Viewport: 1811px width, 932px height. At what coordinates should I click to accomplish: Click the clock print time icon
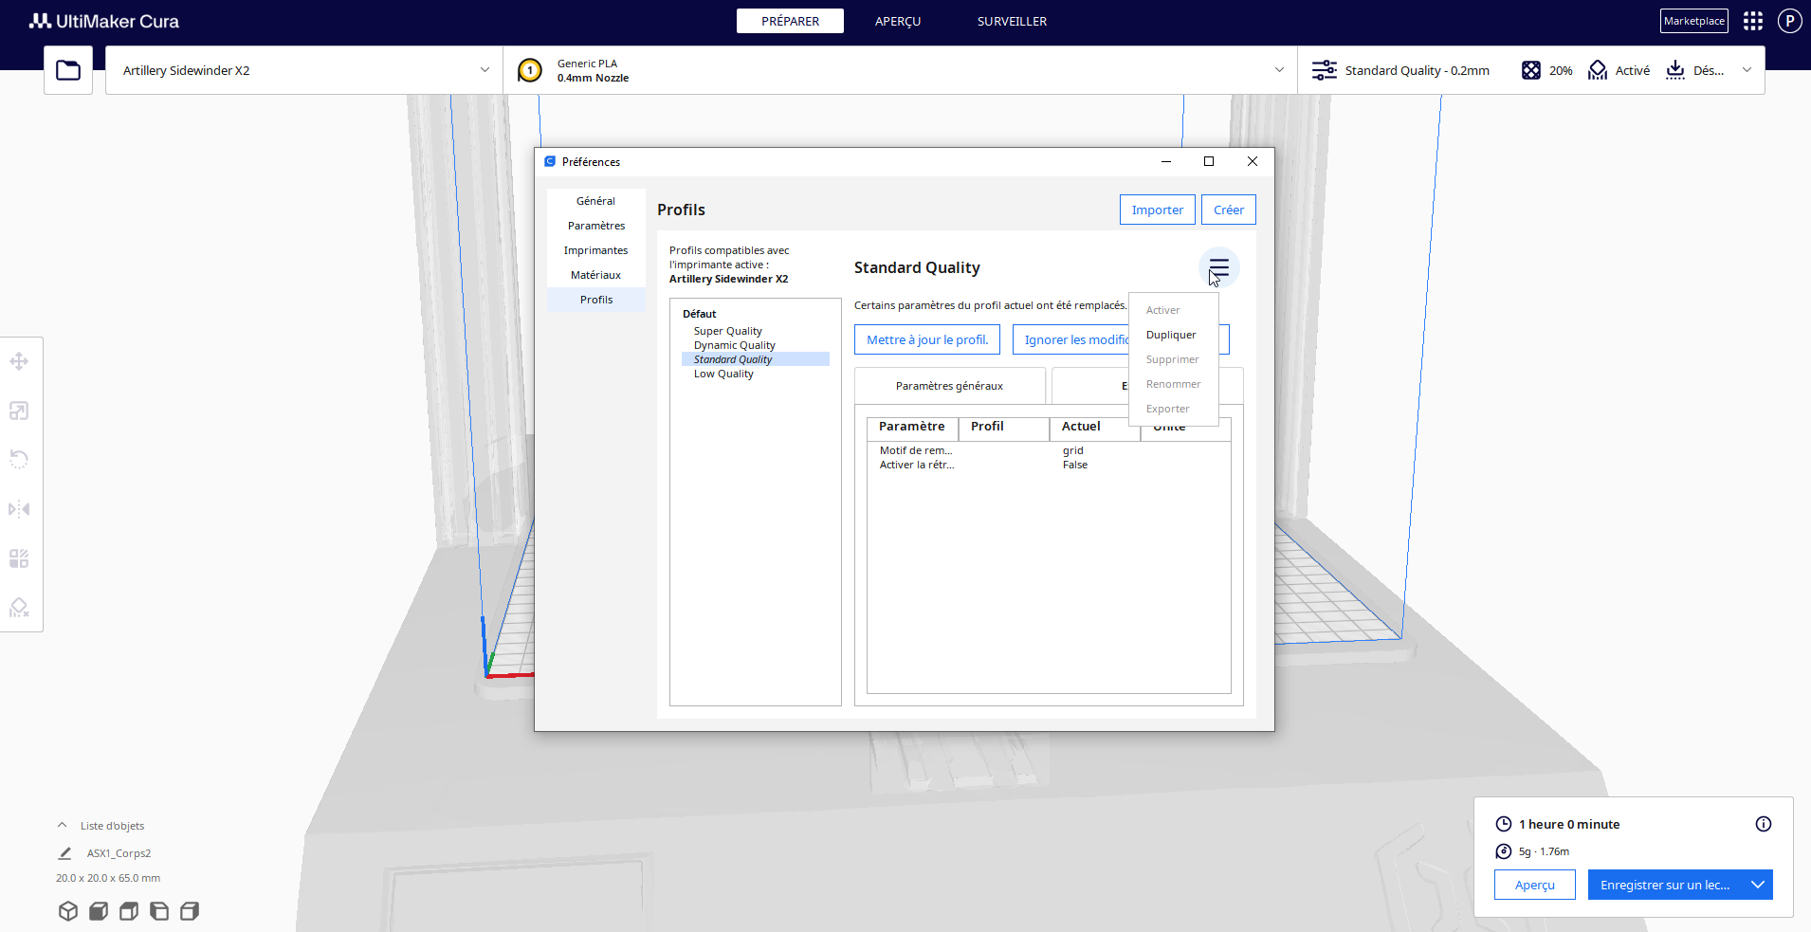point(1504,824)
